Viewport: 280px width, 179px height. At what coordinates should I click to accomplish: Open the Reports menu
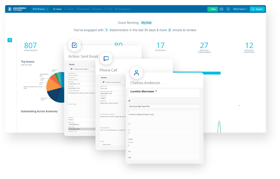click(x=97, y=9)
